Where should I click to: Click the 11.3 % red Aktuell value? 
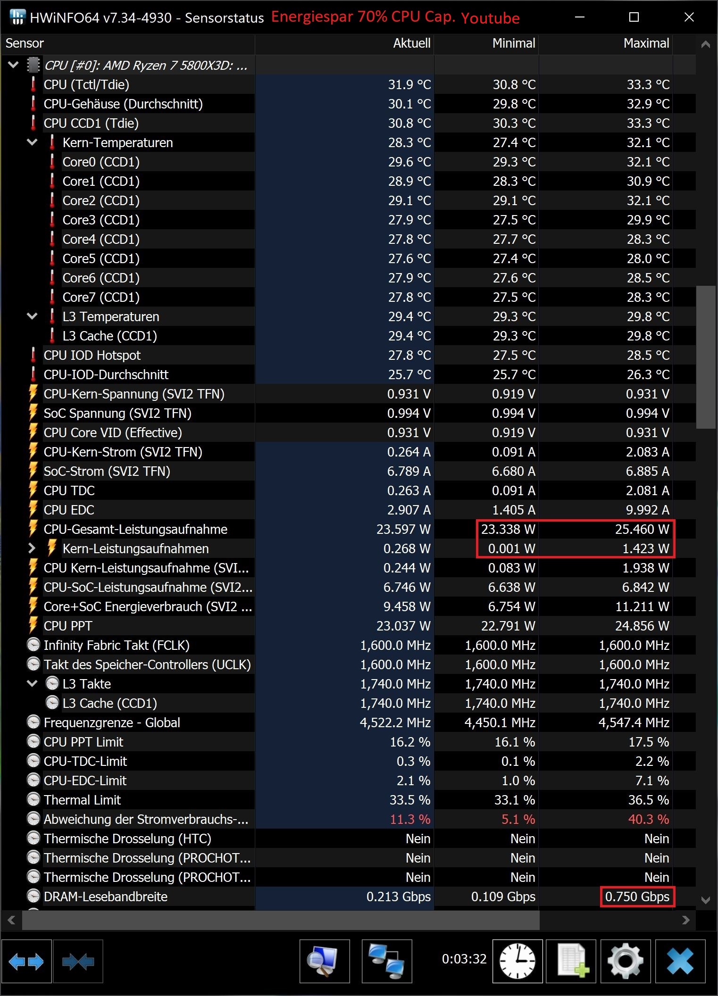click(410, 819)
